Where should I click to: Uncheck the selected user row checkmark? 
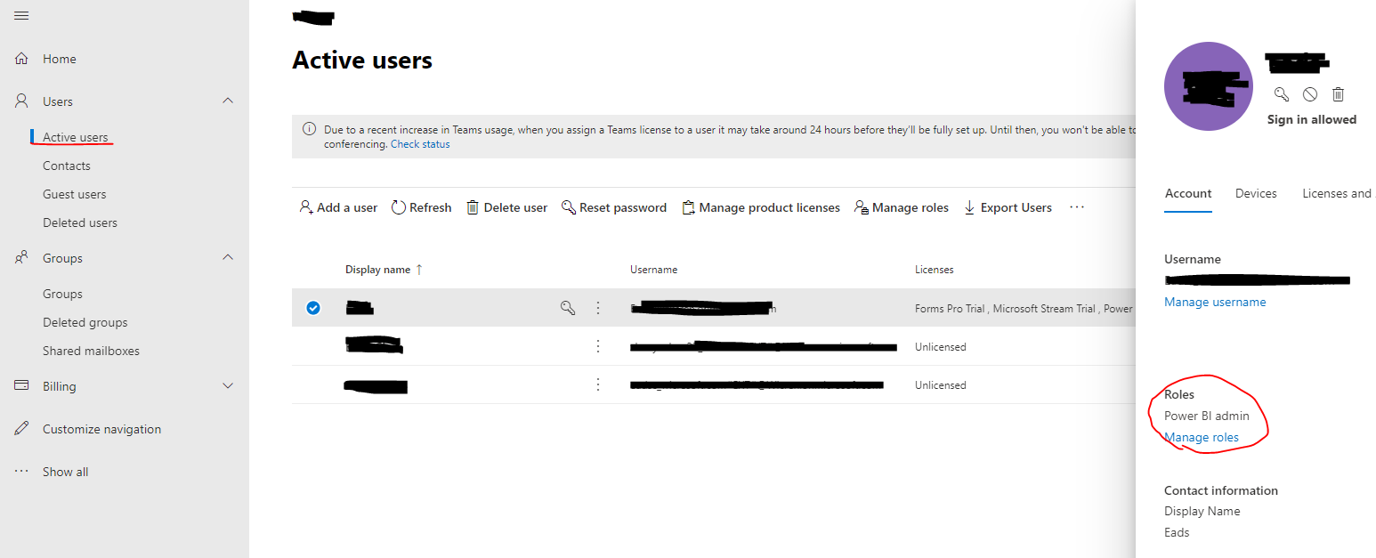tap(313, 308)
